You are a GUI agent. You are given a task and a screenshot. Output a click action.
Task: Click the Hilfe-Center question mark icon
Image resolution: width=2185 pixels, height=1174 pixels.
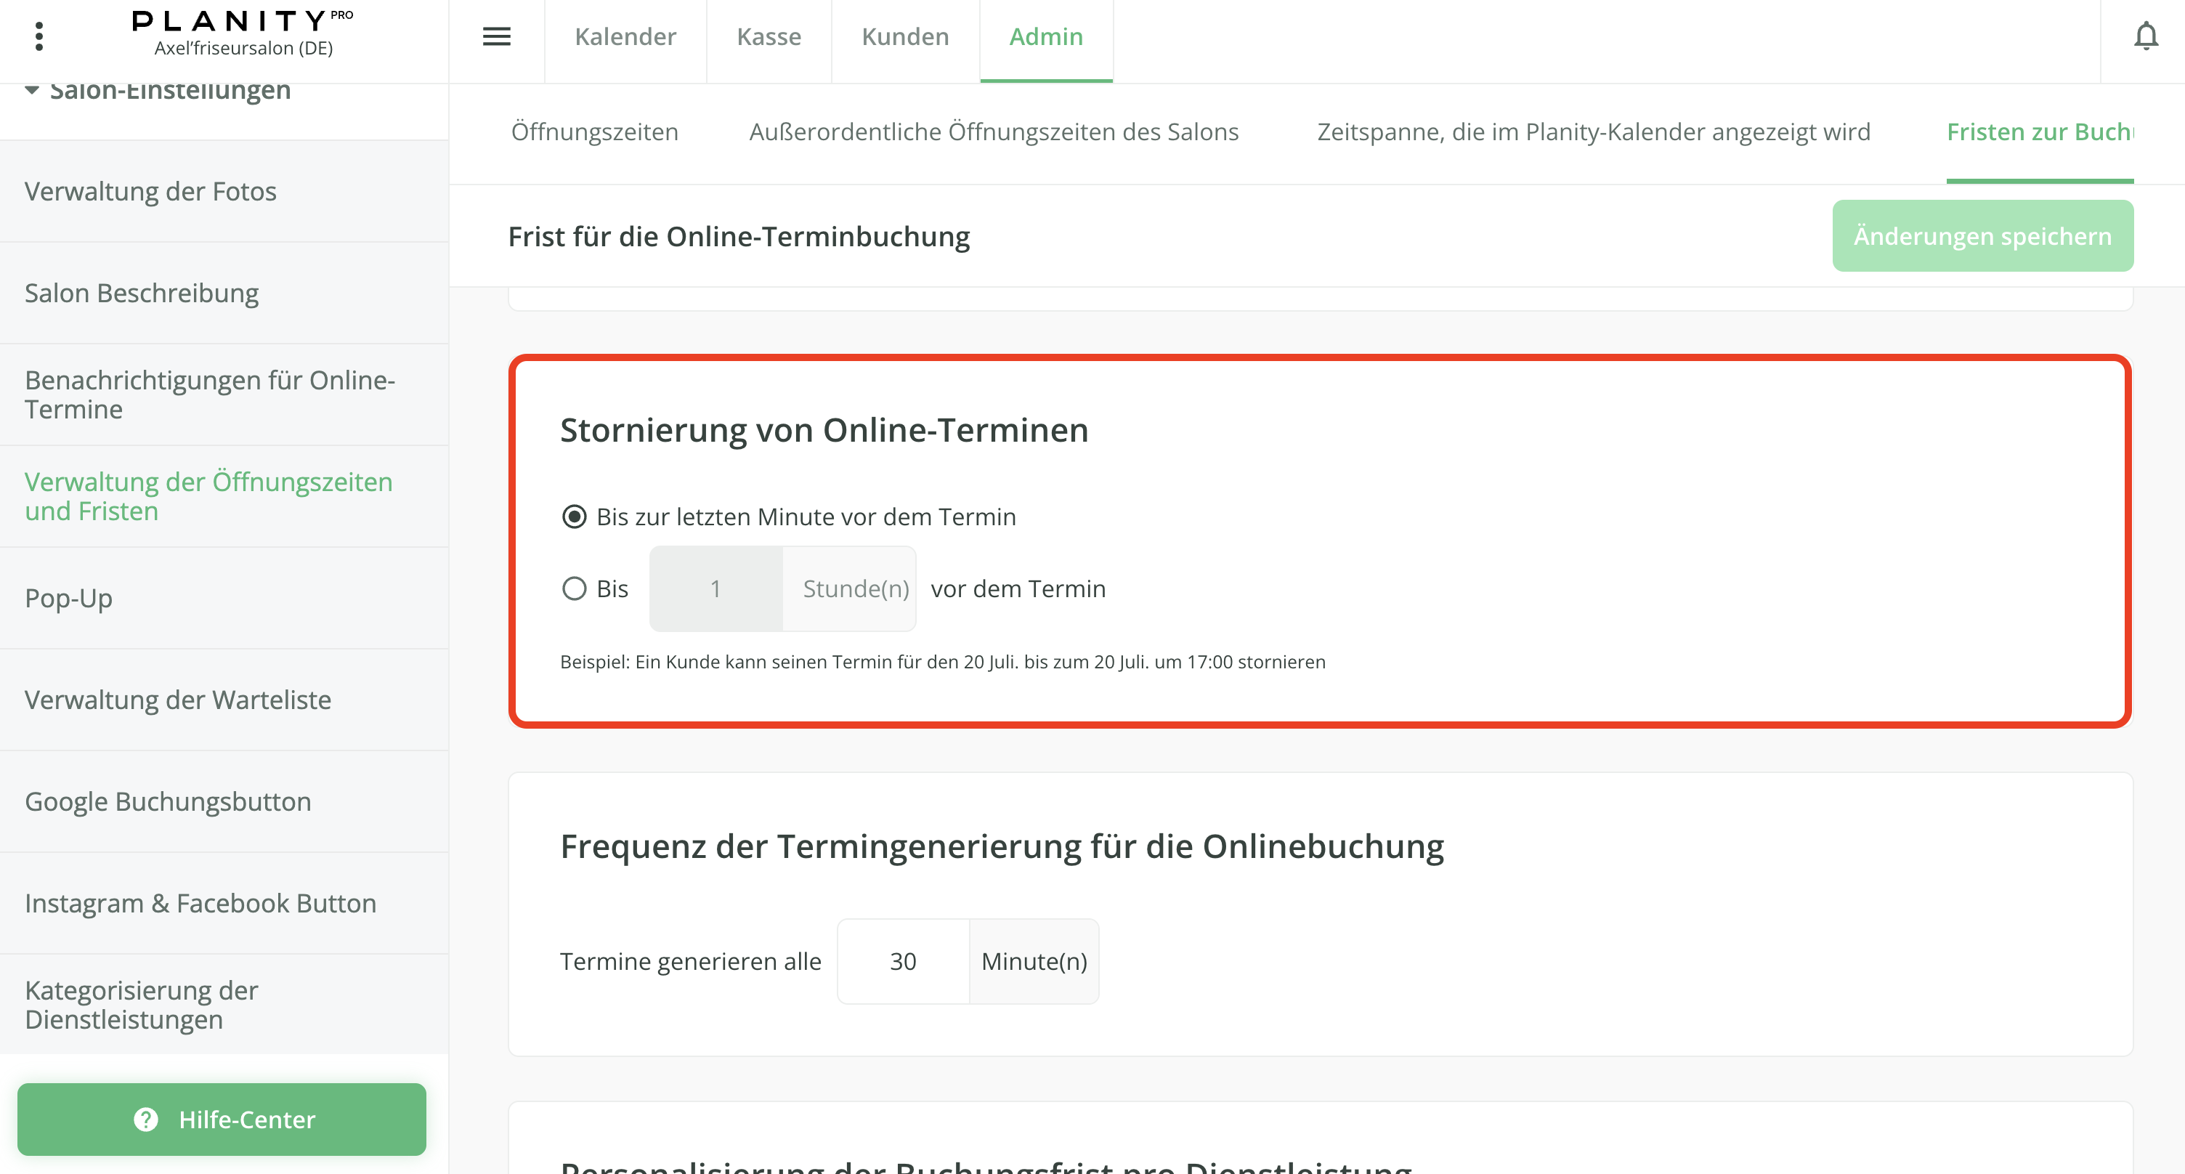[146, 1120]
